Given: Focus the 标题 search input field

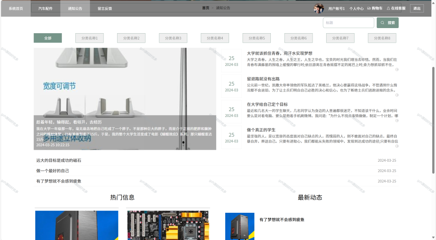Looking at the screenshot, I should point(348,23).
